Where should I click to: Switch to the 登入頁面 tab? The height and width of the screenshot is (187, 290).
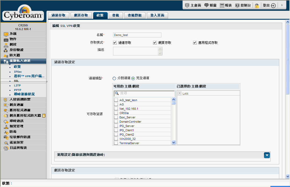point(157,15)
